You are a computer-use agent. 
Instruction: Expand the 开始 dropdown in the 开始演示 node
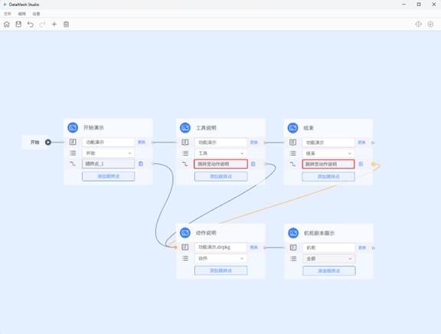108,153
